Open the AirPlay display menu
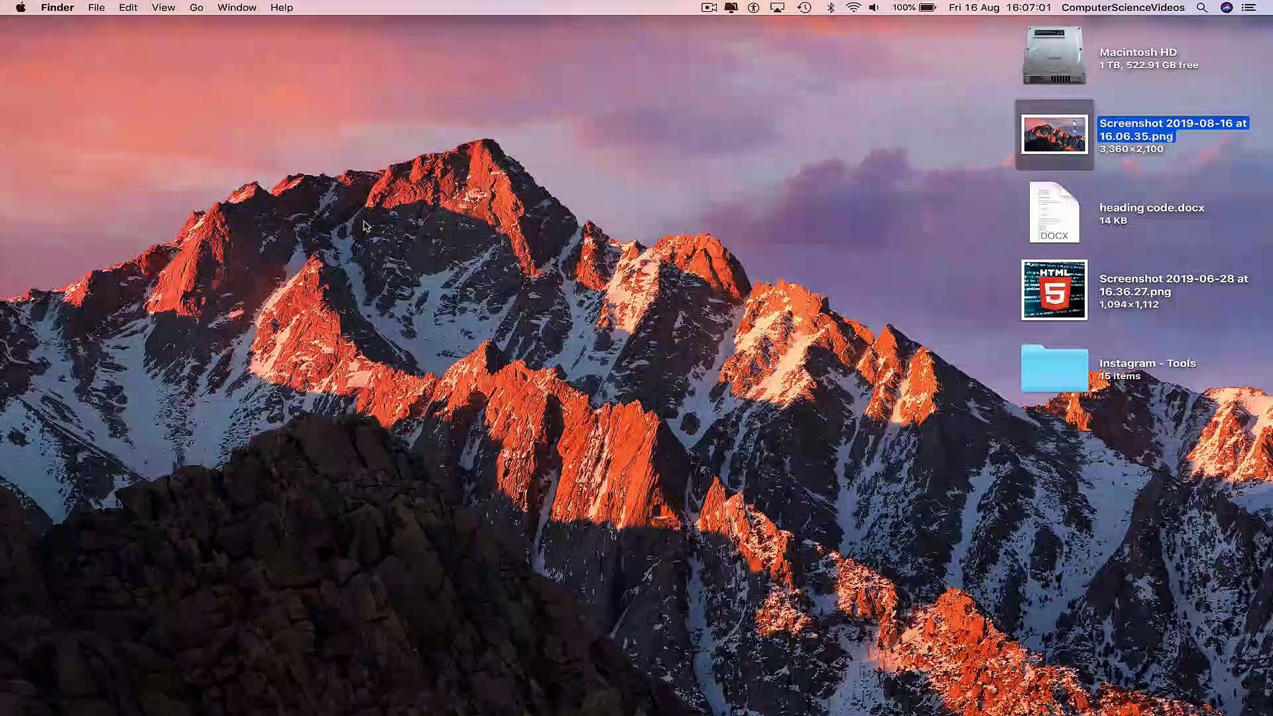 click(777, 7)
